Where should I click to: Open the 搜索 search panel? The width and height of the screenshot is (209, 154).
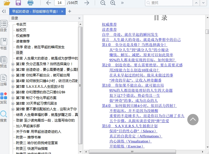(x=4, y=116)
